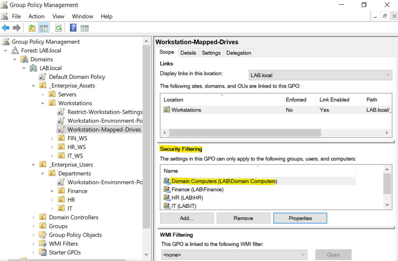Click the IT_WS organizational unit icon
The width and height of the screenshot is (398, 261).
[x=61, y=156]
